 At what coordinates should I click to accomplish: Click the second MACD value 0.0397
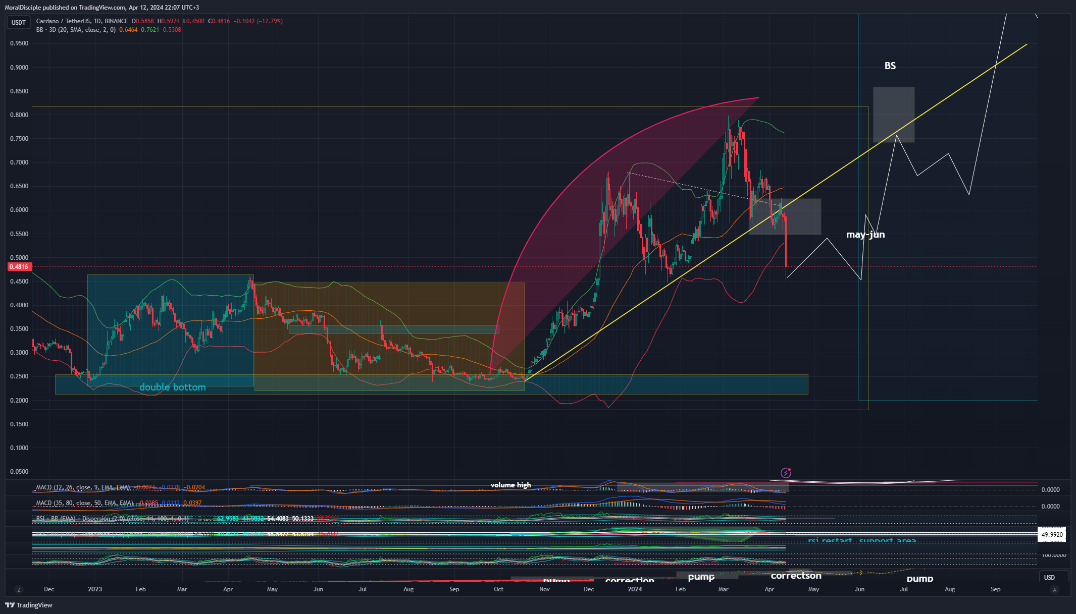192,503
